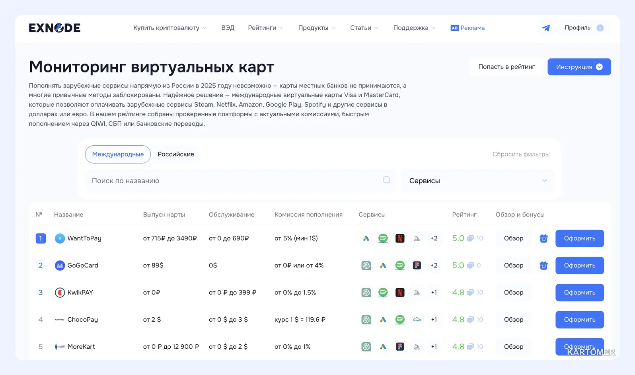635x375 pixels.
Task: Click the cloud service icon in ChocoPay row
Action: pyautogui.click(x=417, y=320)
